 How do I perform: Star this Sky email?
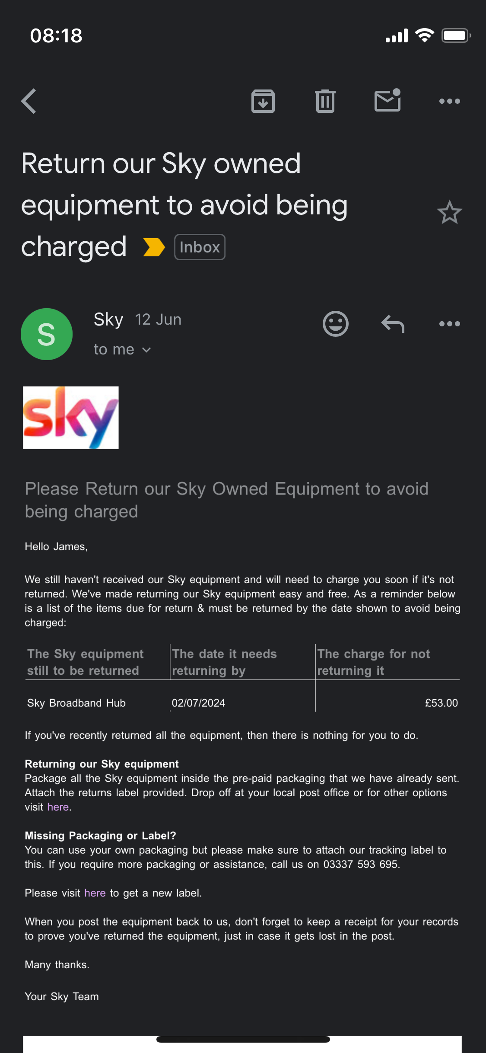449,212
